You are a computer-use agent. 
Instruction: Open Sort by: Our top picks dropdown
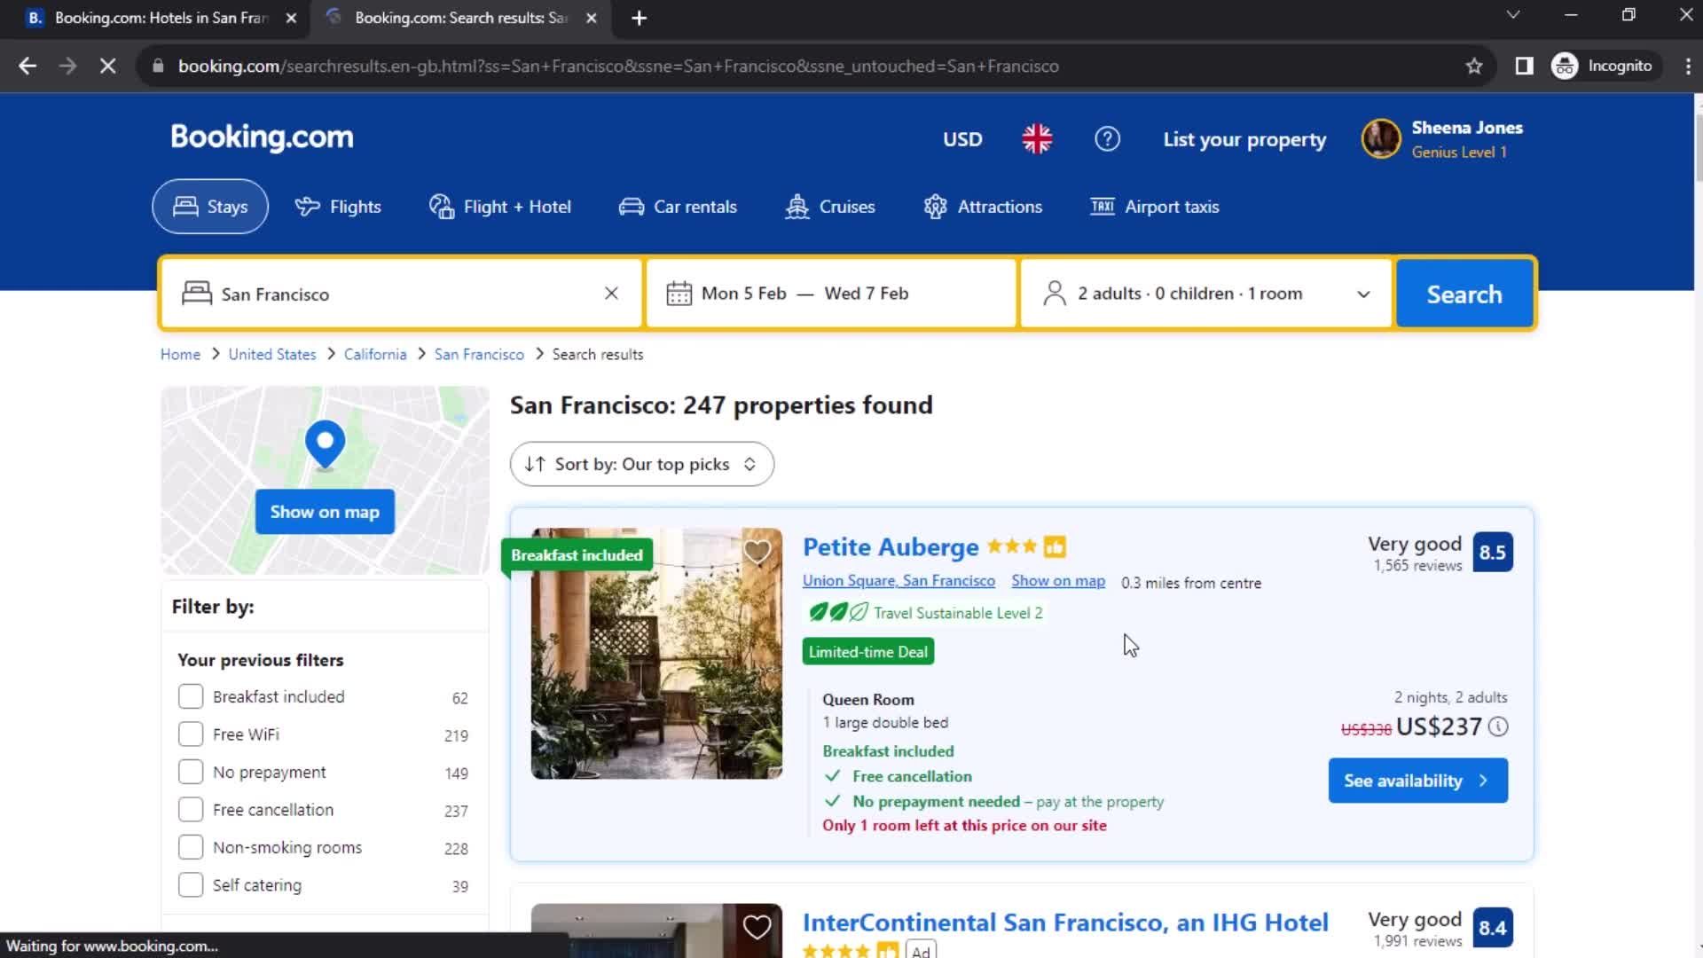[641, 464]
